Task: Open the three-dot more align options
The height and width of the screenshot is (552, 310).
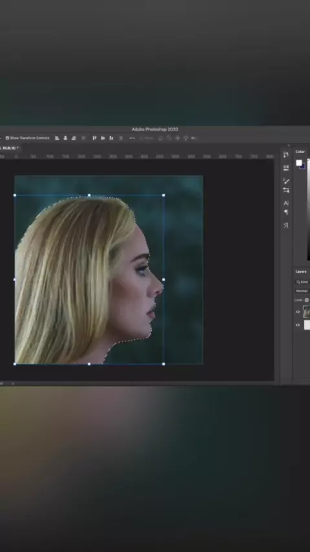Action: click(132, 138)
